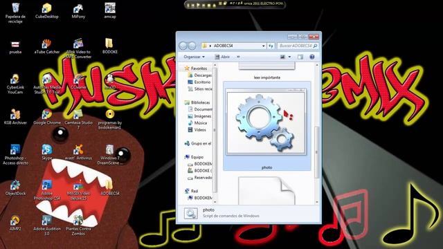
Task: Open the view options dropdown arrow
Action: [x=289, y=57]
